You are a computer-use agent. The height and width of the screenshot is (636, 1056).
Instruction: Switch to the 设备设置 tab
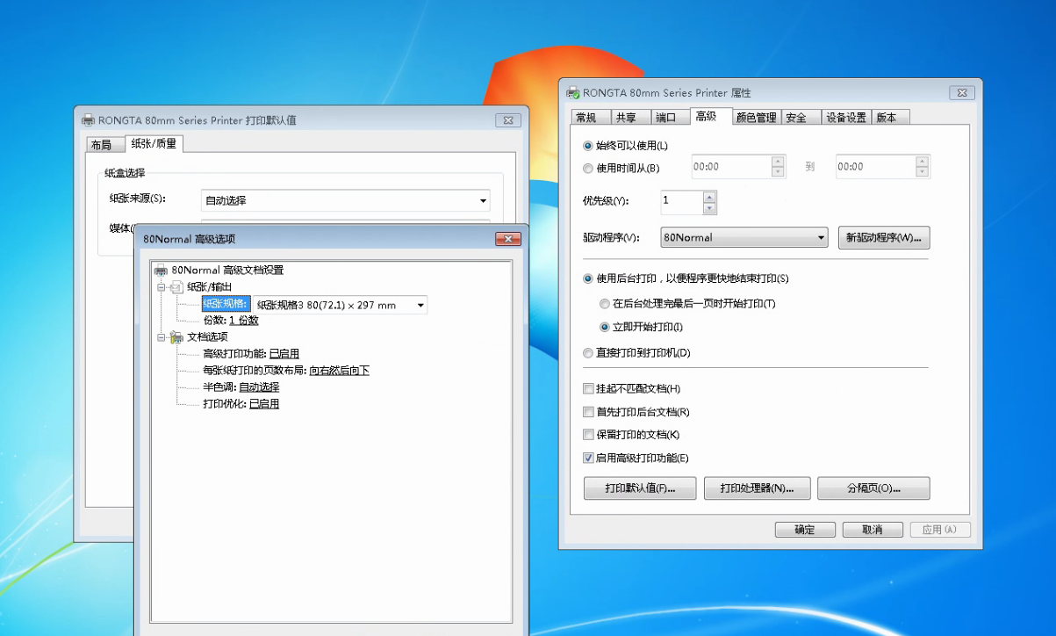click(846, 118)
